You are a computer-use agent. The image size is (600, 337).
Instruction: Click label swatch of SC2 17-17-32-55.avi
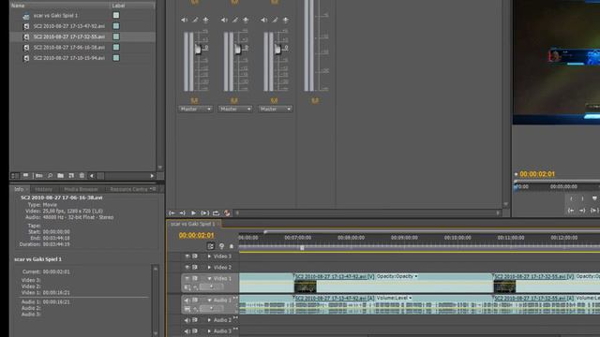(x=116, y=37)
